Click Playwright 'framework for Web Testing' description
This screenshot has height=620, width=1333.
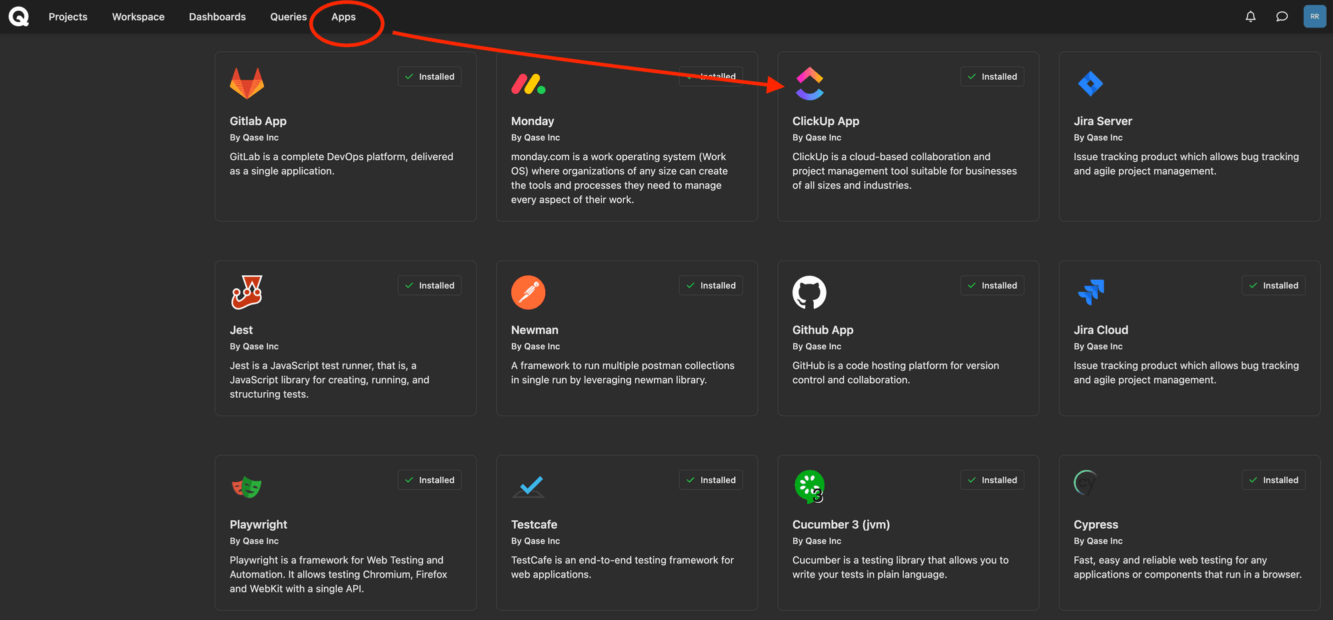pos(339,574)
